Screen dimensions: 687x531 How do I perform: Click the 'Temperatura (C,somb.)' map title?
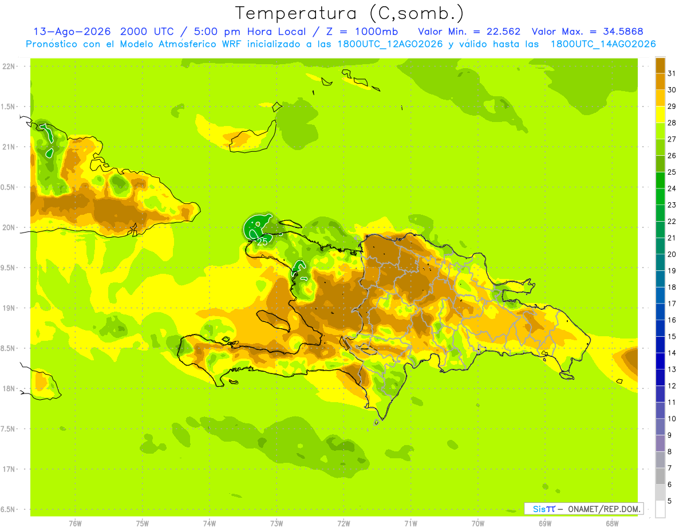pos(350,13)
